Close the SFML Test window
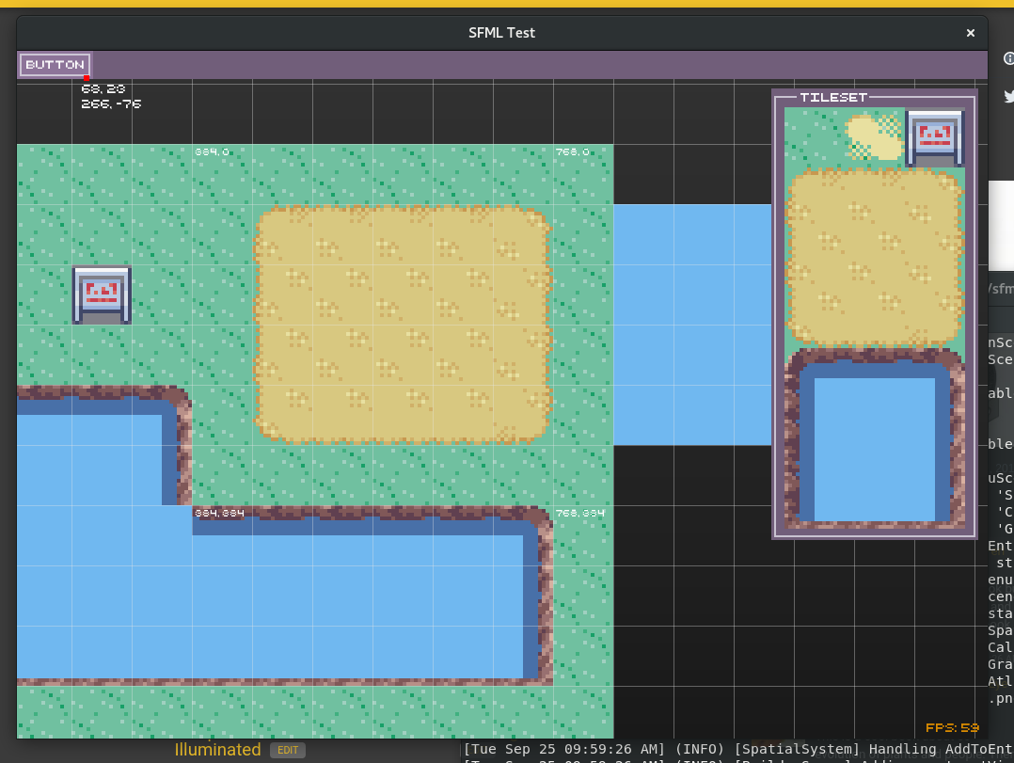 (970, 32)
